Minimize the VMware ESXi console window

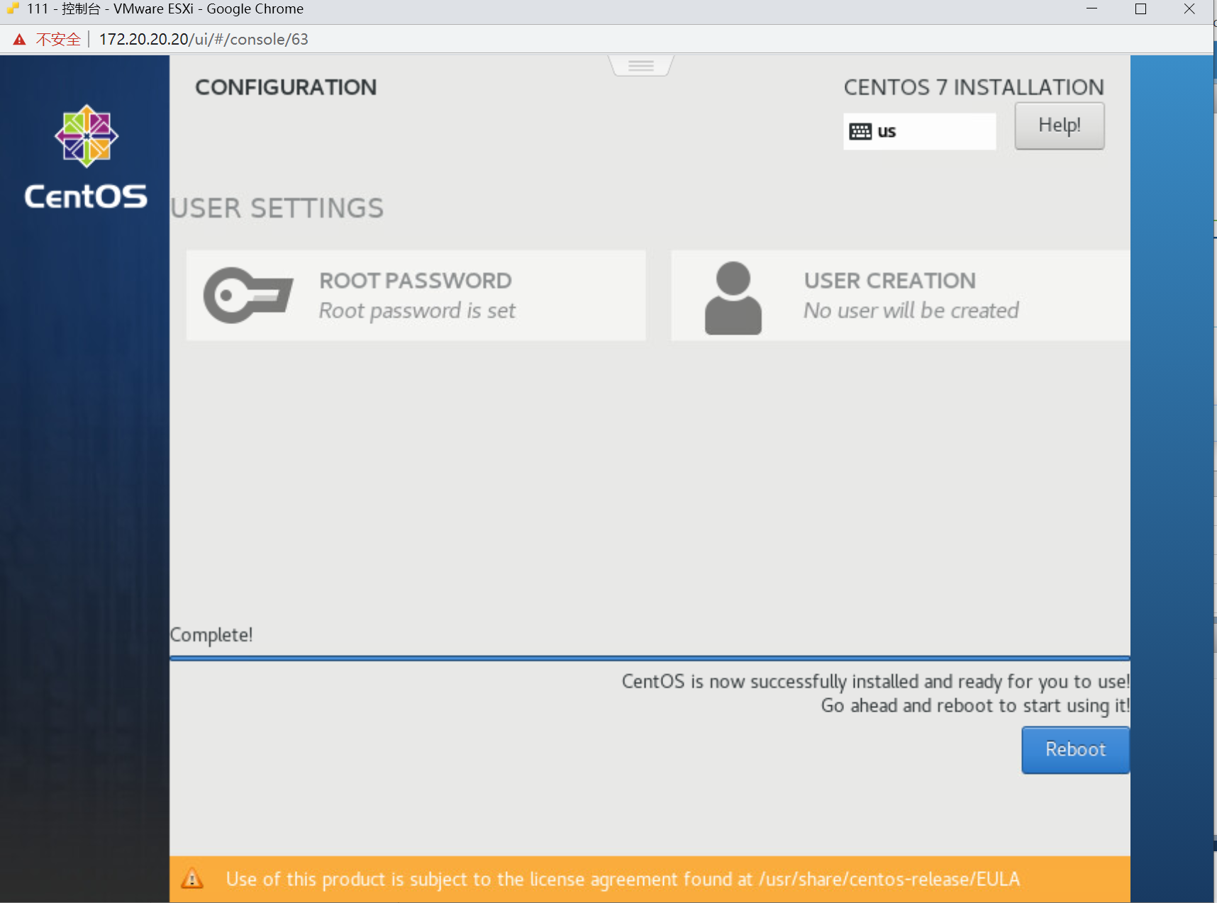[x=1091, y=9]
